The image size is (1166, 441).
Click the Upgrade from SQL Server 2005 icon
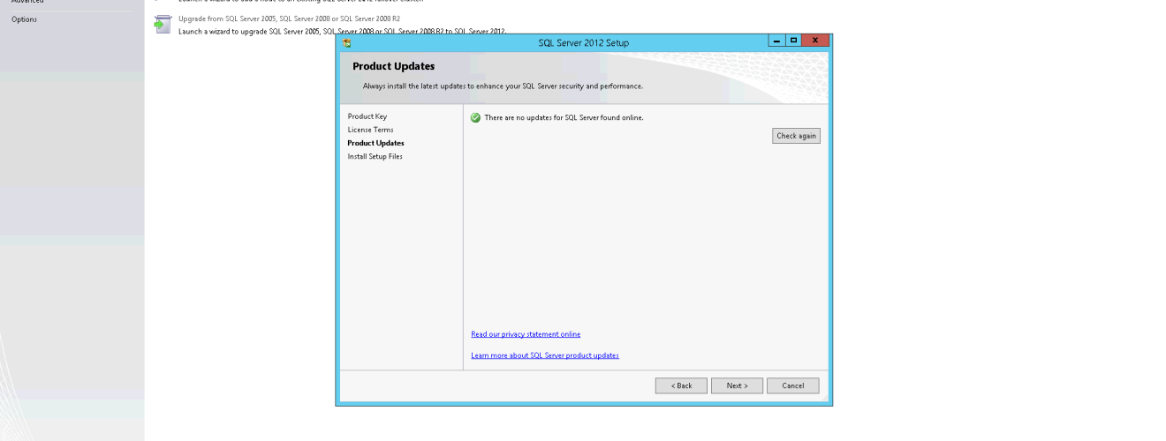pos(163,25)
